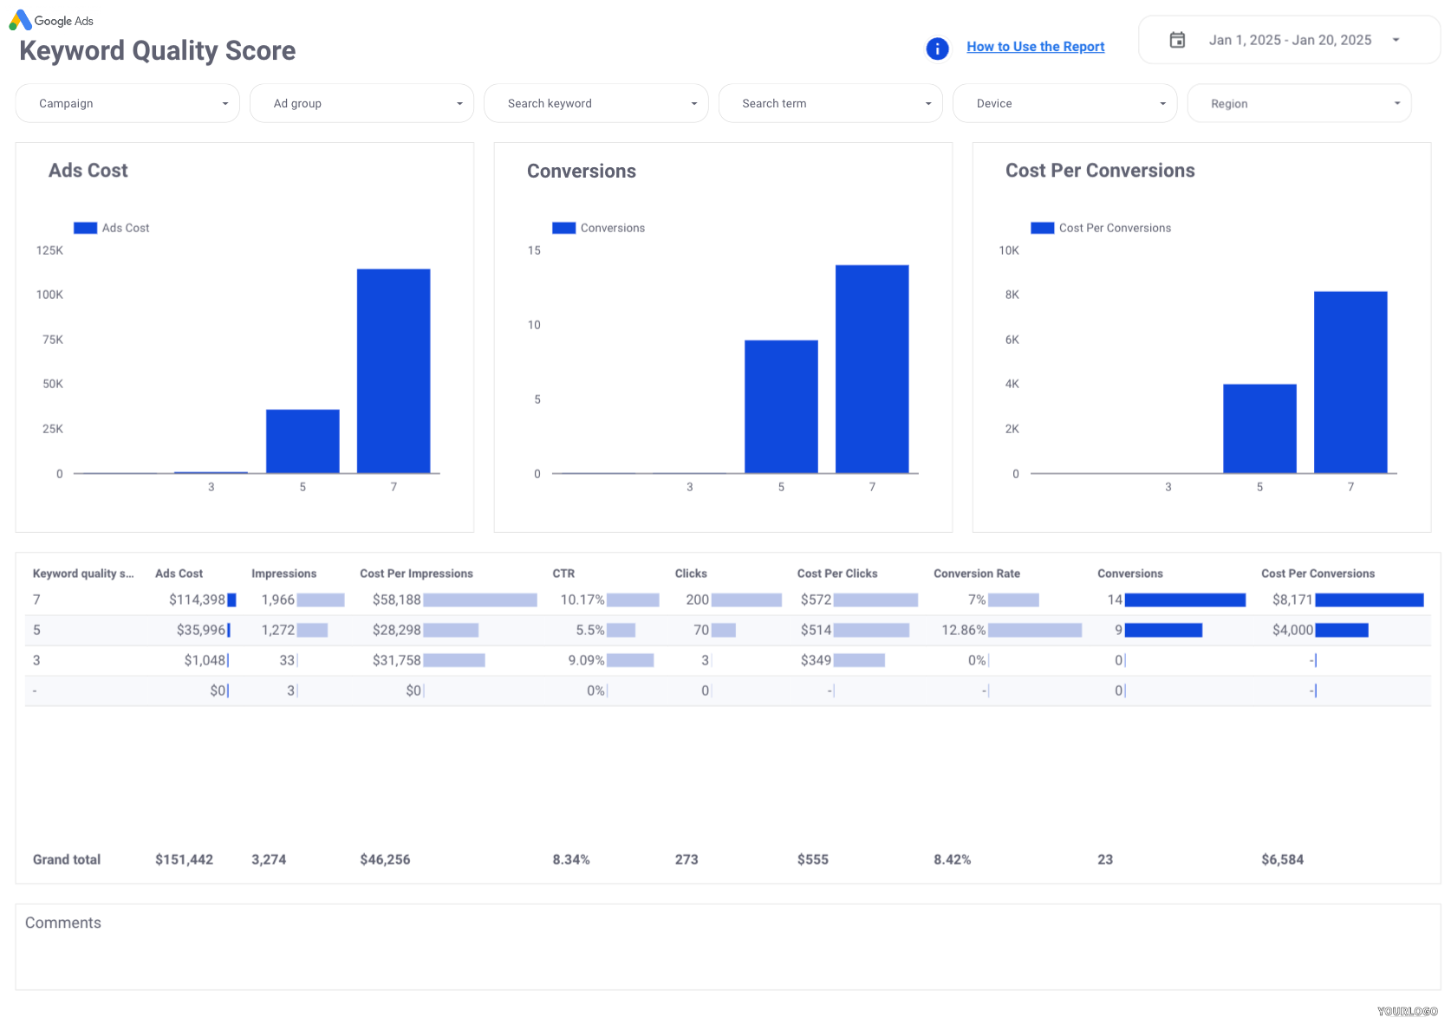Image resolution: width=1451 pixels, height=1024 pixels.
Task: Expand the Device filter dropdown
Action: [1064, 103]
